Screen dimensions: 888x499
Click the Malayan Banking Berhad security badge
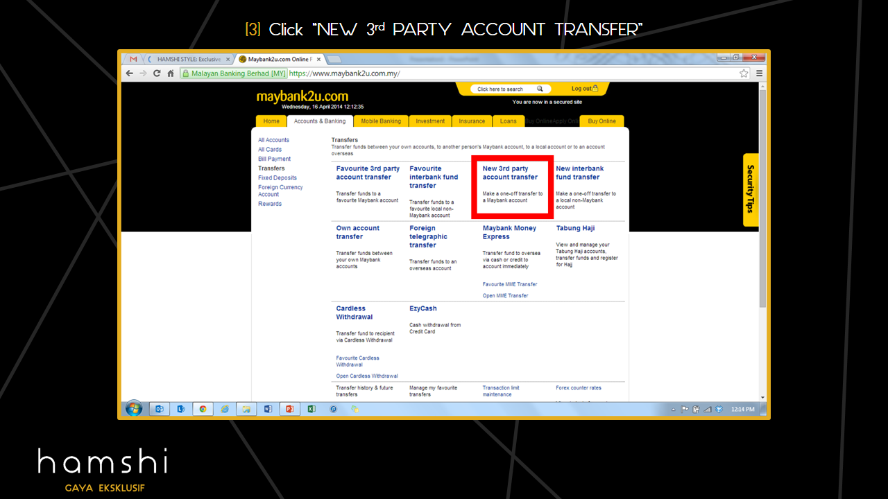click(x=234, y=73)
